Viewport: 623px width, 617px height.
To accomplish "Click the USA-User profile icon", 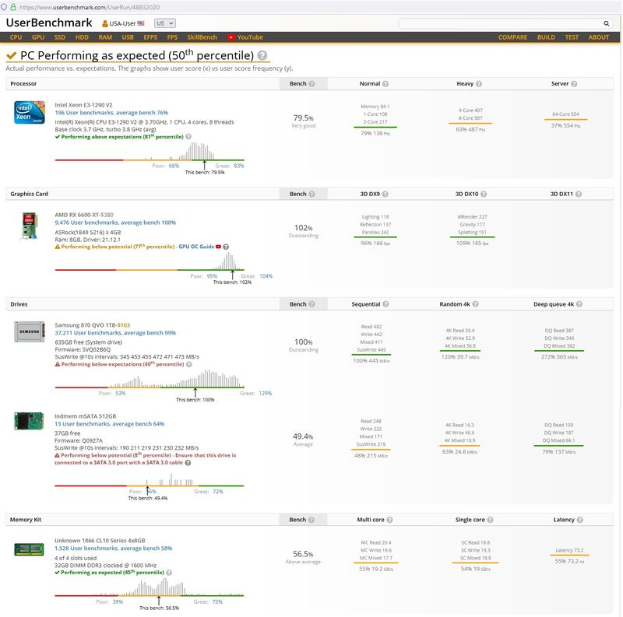I will click(x=105, y=24).
